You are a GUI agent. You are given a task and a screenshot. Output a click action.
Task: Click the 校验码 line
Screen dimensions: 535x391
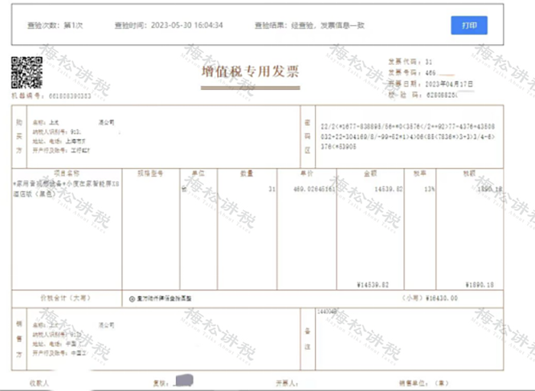[423, 95]
